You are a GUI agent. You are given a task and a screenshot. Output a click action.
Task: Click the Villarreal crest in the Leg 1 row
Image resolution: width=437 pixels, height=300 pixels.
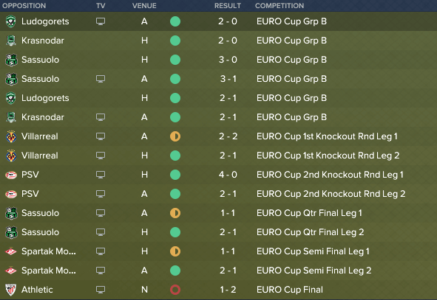point(11,136)
